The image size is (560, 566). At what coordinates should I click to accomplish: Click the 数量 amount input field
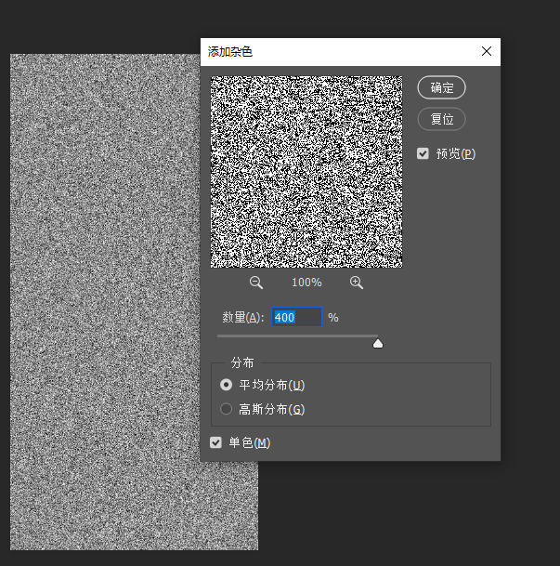296,317
